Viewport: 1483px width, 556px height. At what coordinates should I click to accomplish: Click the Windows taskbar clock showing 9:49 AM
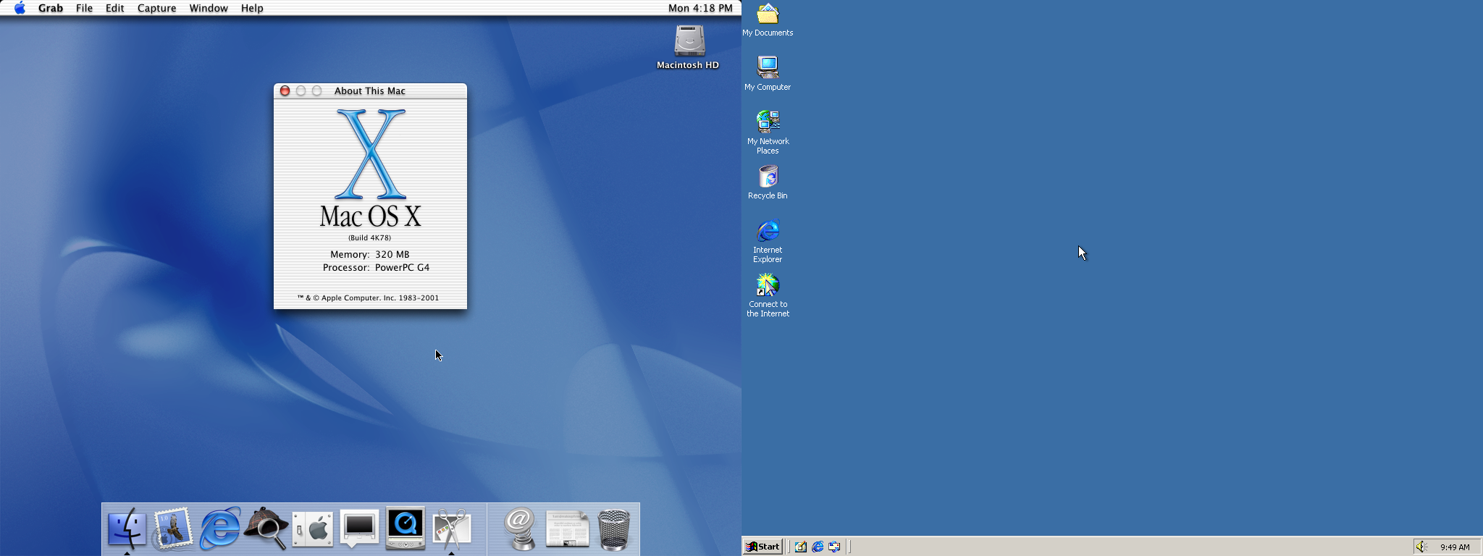point(1455,547)
